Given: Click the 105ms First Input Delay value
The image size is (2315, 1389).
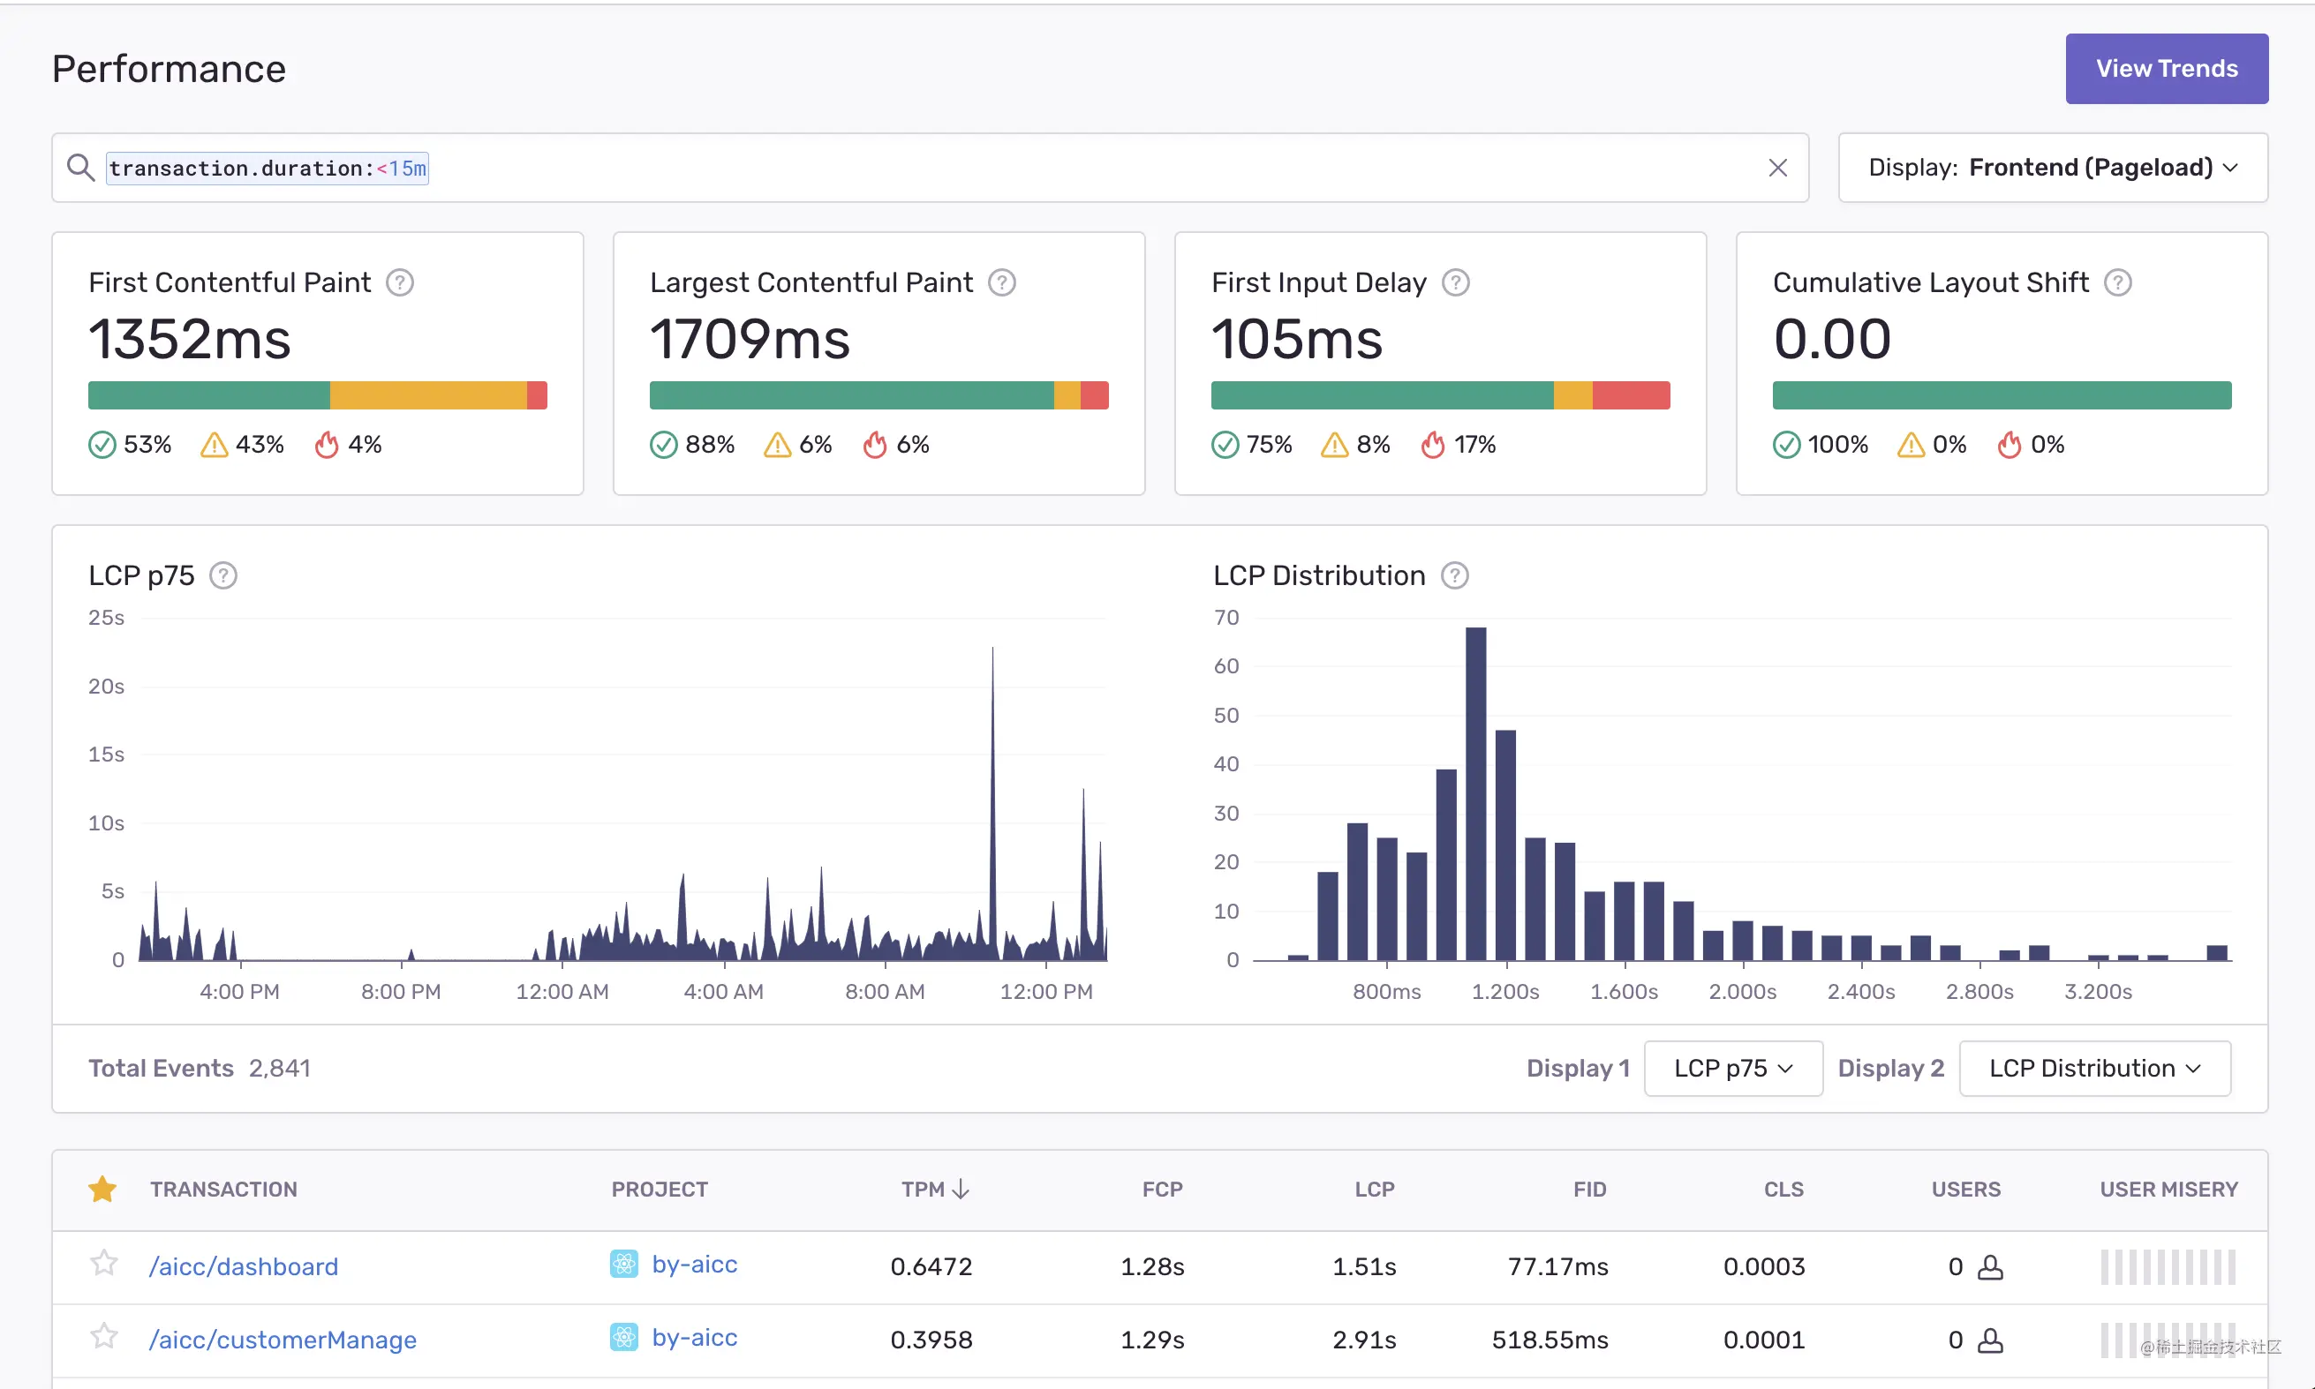Looking at the screenshot, I should pos(1296,338).
